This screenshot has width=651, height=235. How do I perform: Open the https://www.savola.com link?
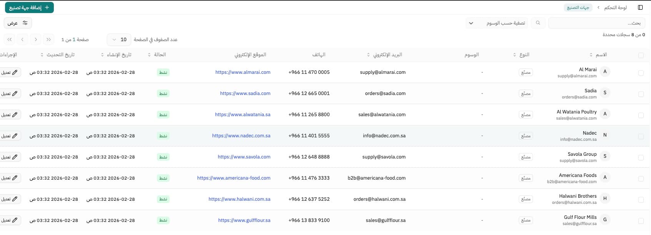click(x=244, y=157)
